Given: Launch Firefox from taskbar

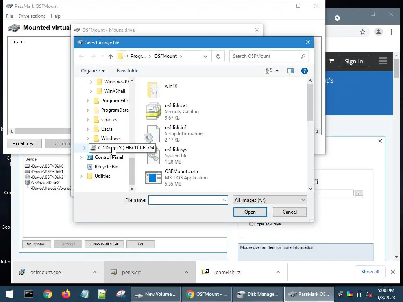Looking at the screenshot, I should (66, 294).
